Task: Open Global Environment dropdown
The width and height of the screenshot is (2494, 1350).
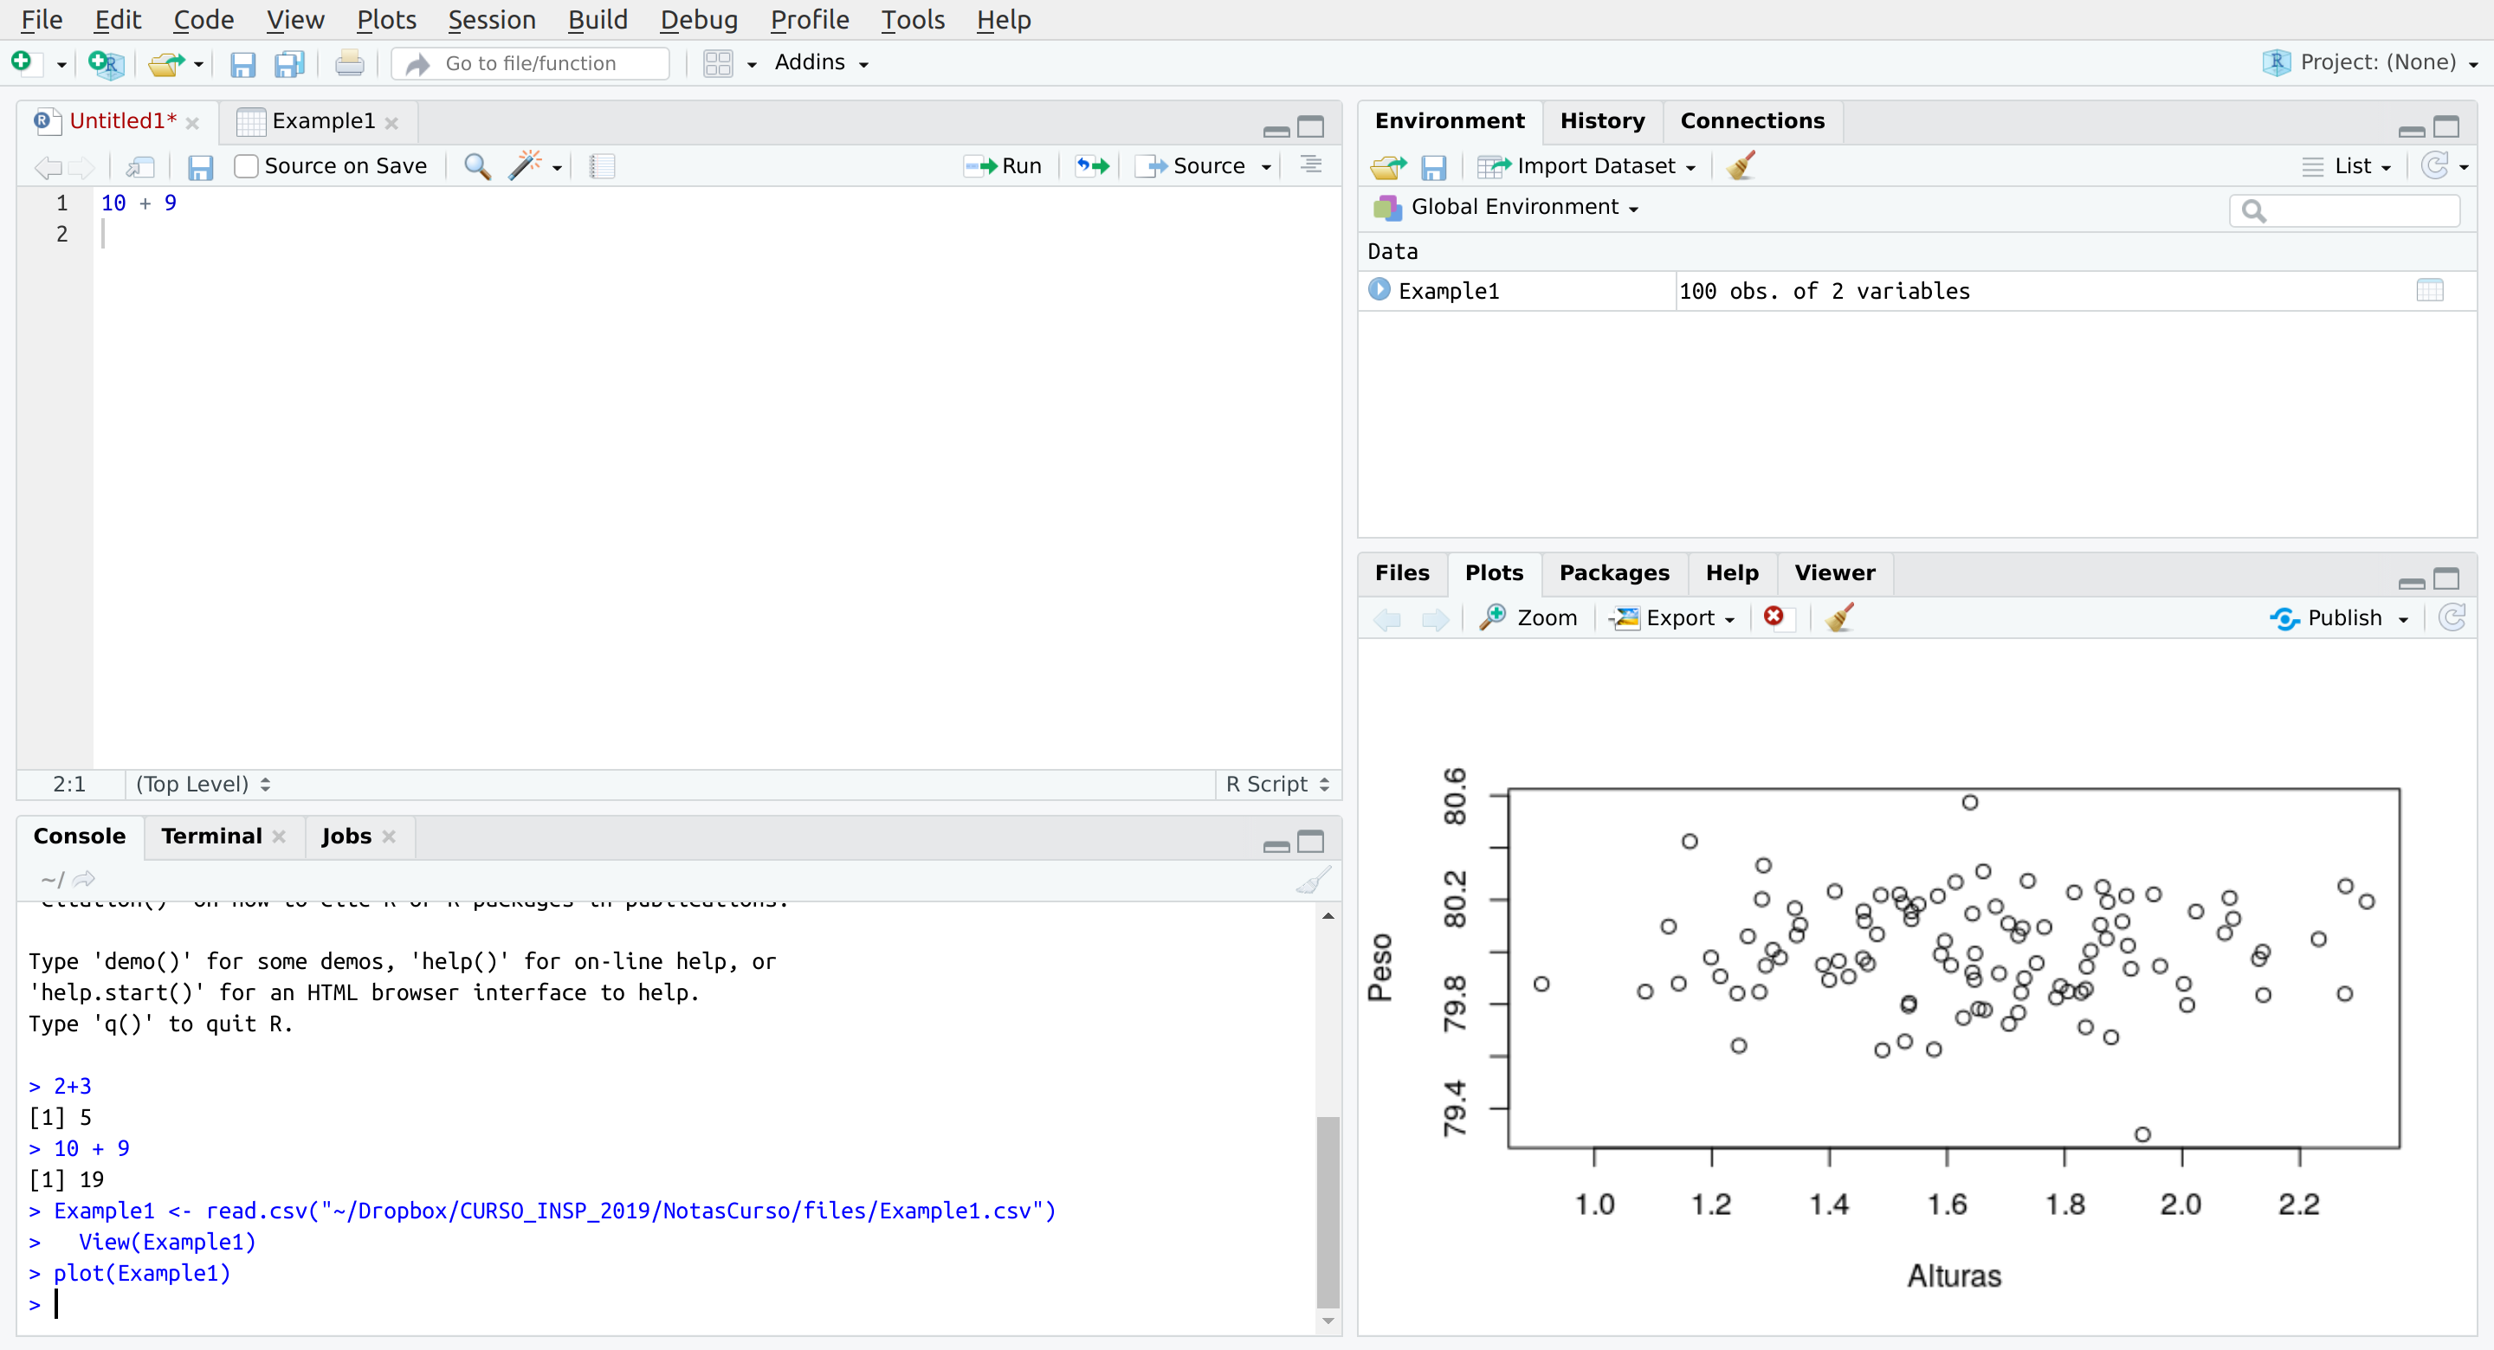Action: pos(1507,207)
